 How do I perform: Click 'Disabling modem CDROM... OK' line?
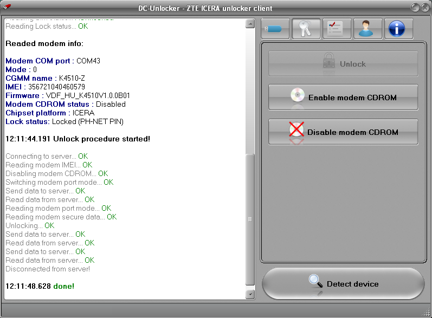57,174
